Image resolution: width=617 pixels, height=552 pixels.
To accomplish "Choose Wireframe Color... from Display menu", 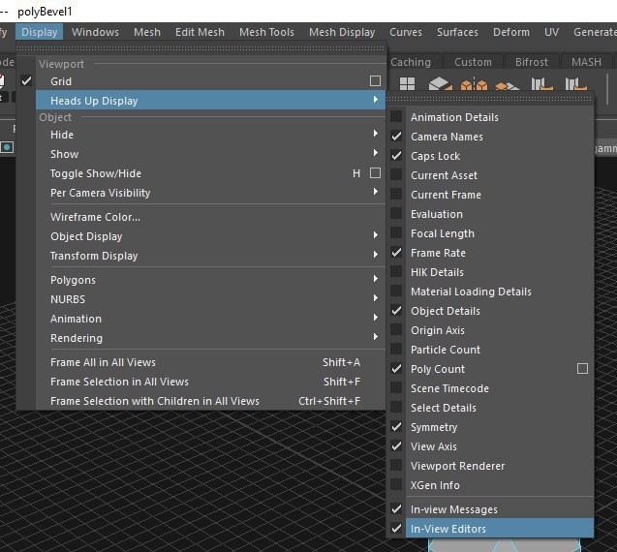I will (95, 217).
